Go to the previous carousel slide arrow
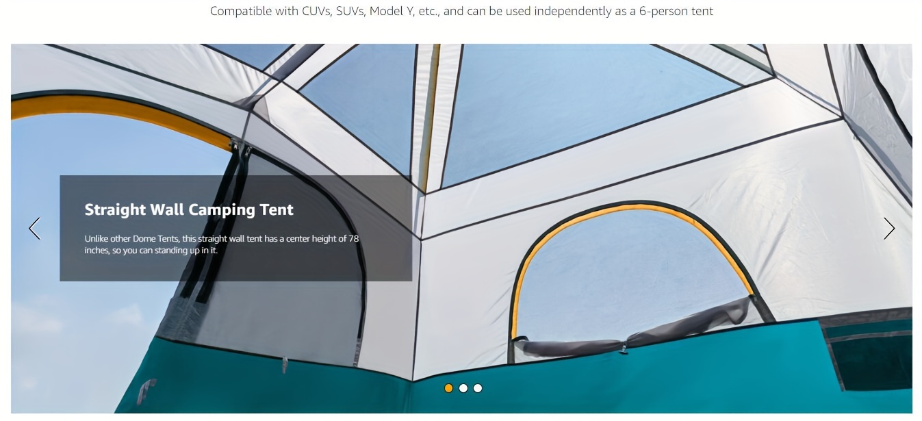This screenshot has width=922, height=421. [x=34, y=229]
